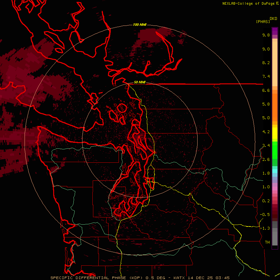This screenshot has width=280, height=280.
Task: Select the 0.2 scale value
Action: [x=266, y=201]
